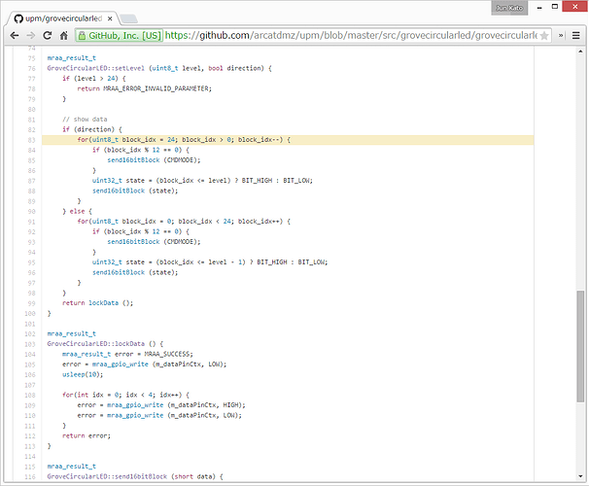This screenshot has height=486, width=589.
Task: Click 'send16bitBlock (state);' on line 96
Action: click(135, 273)
